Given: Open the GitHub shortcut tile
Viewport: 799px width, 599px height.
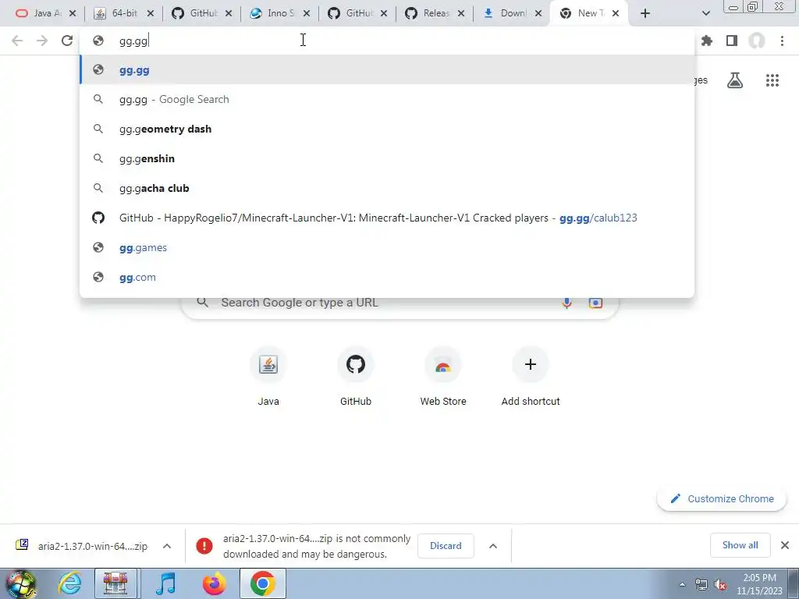Looking at the screenshot, I should click(356, 377).
